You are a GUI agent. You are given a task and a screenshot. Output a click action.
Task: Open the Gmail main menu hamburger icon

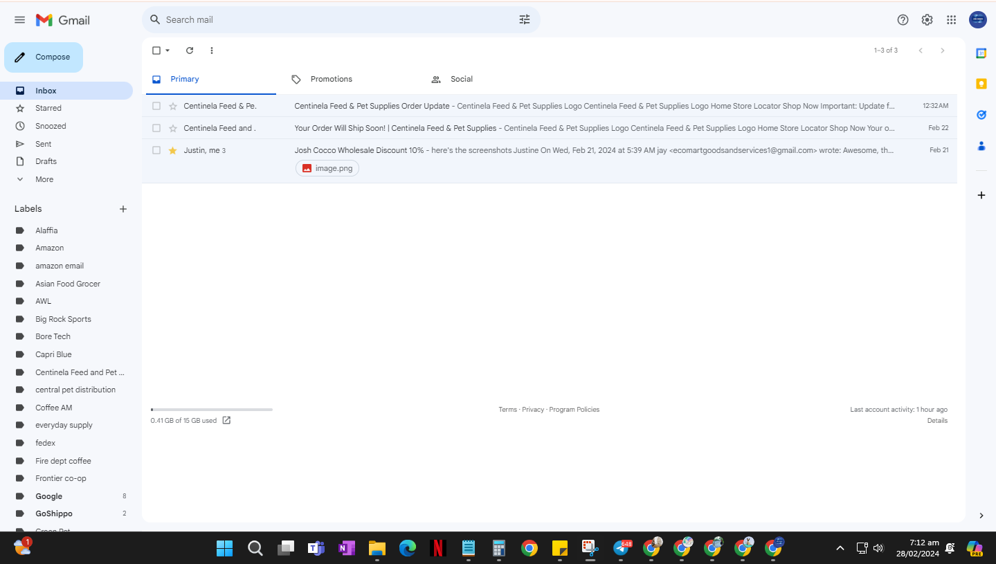pos(19,20)
